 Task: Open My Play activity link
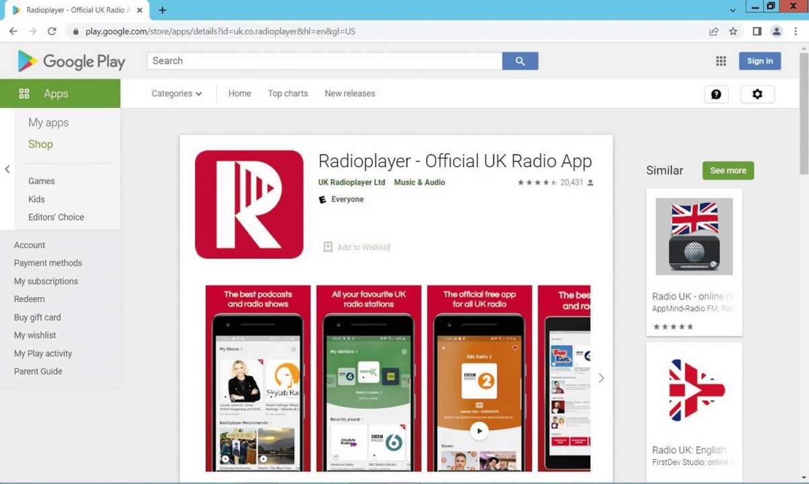click(43, 354)
